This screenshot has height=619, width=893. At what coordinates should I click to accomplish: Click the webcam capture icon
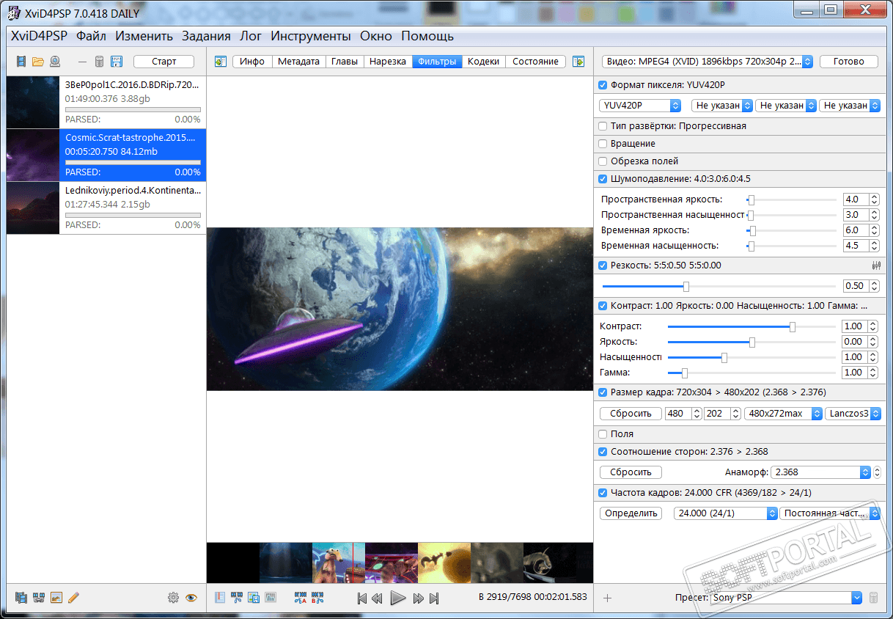point(55,62)
